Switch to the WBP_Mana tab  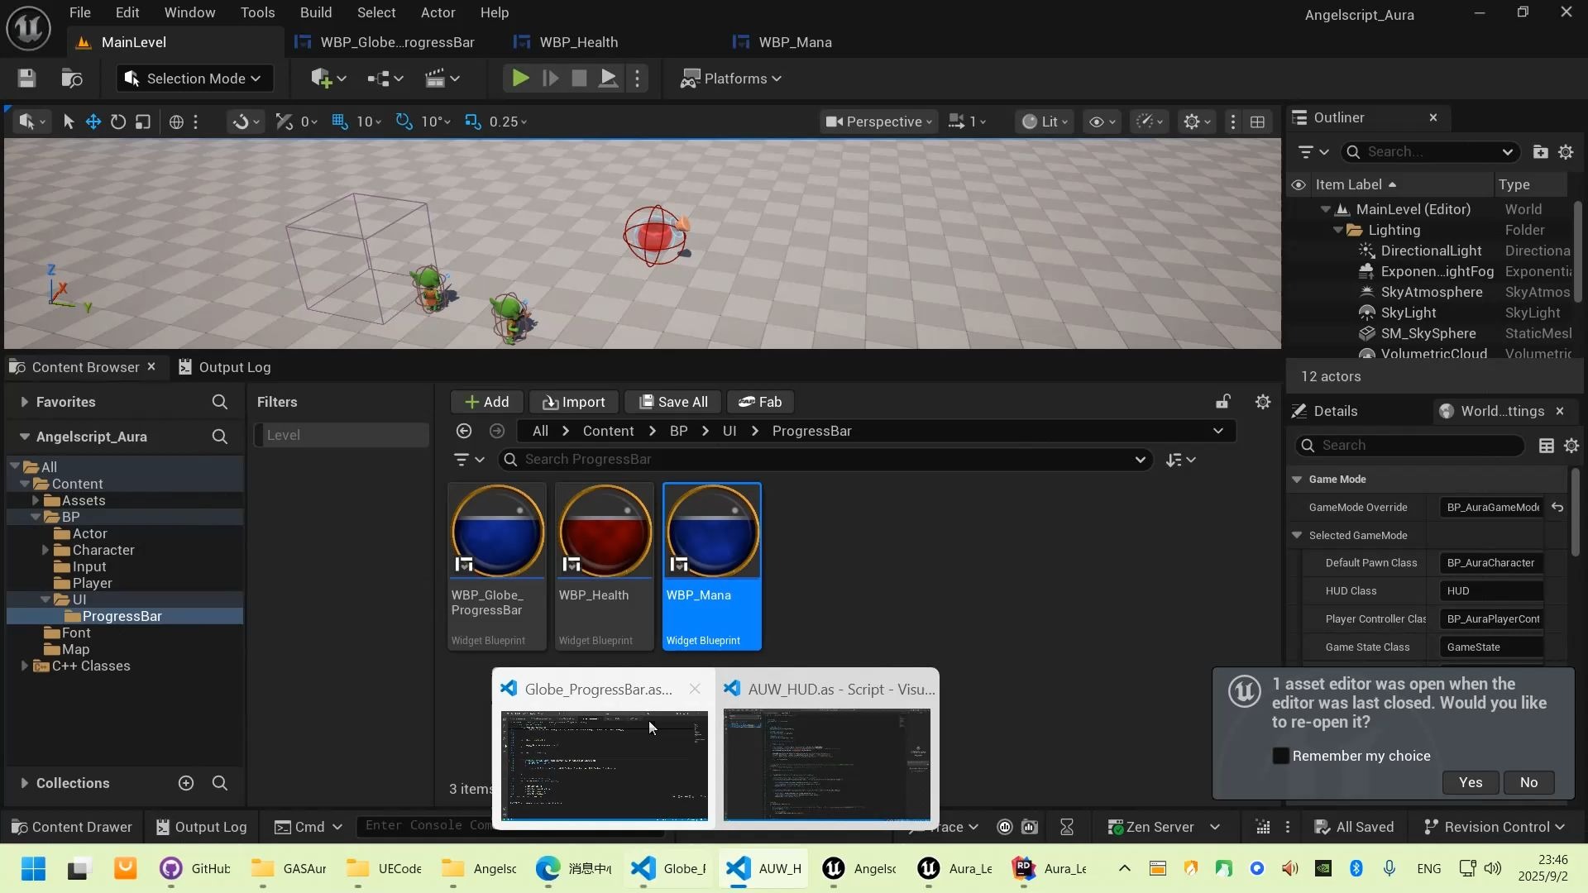[x=795, y=42]
